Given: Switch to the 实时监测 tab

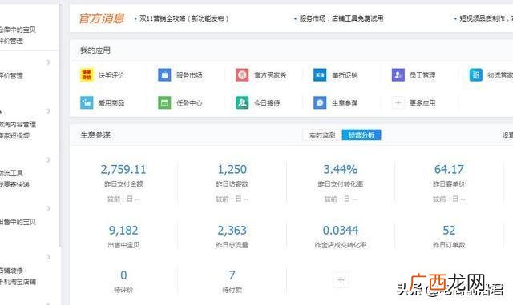Looking at the screenshot, I should pos(322,135).
